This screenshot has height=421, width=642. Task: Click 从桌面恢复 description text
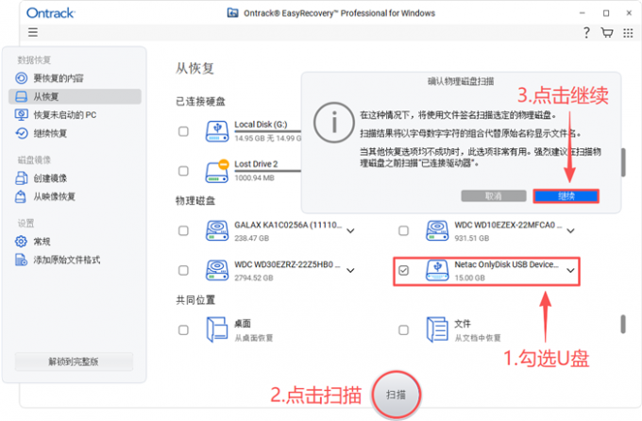click(253, 338)
